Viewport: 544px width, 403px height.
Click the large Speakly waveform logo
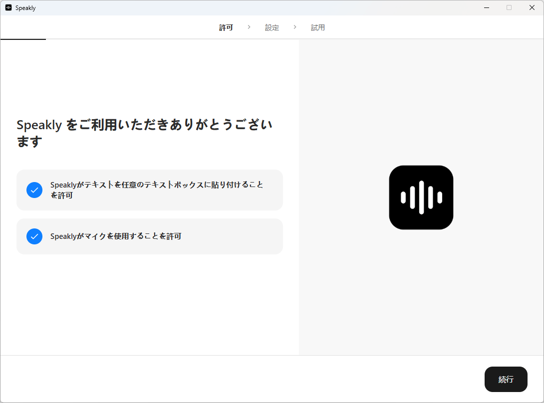click(421, 198)
